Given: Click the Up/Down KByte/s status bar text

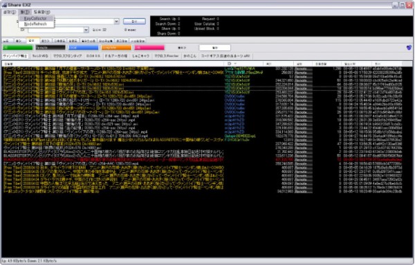Looking at the screenshot, I should point(29,261).
